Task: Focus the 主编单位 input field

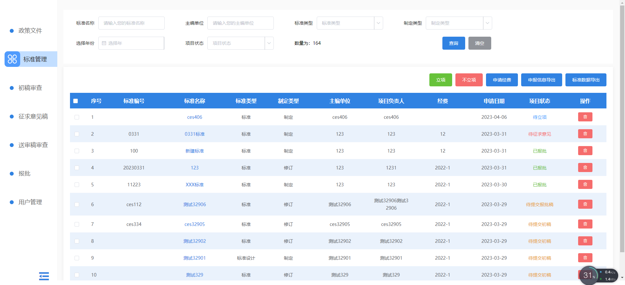Action: coord(240,23)
